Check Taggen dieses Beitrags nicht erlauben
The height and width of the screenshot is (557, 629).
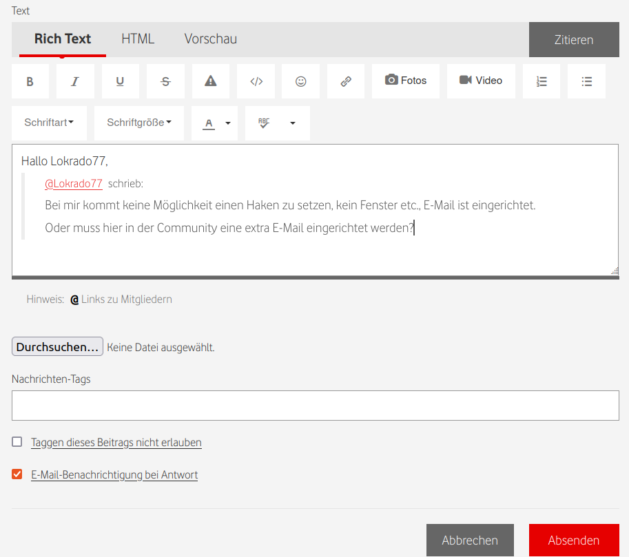click(17, 442)
